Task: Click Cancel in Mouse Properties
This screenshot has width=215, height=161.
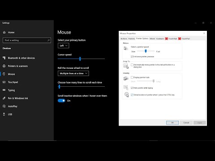Action: click(186, 123)
